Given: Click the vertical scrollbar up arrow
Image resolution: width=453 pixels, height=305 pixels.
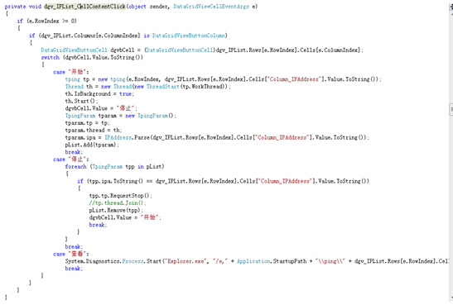Looking at the screenshot, I should [x=451, y=13].
